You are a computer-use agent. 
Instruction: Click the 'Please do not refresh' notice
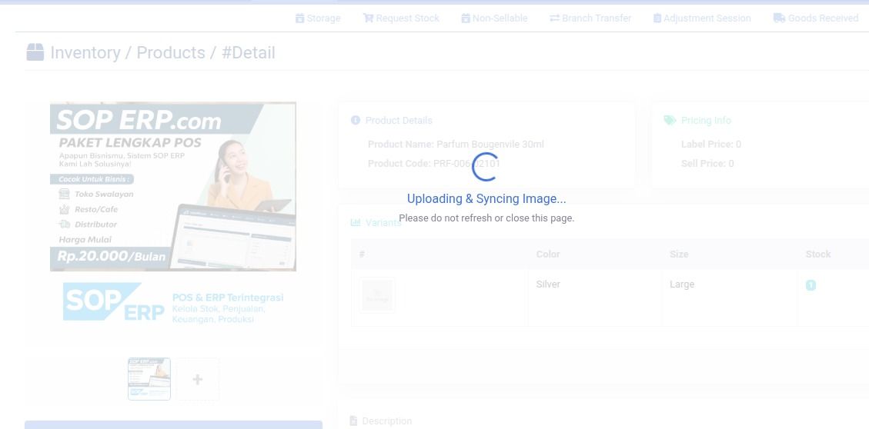click(x=486, y=218)
